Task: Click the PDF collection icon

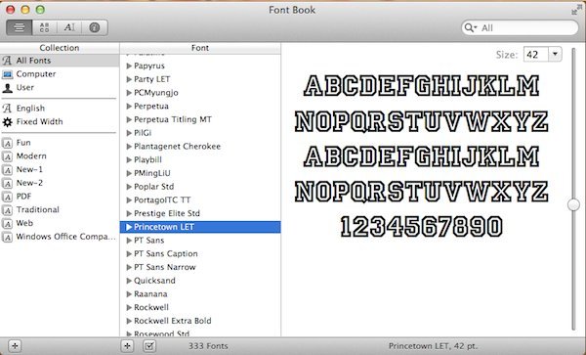Action: pos(7,197)
